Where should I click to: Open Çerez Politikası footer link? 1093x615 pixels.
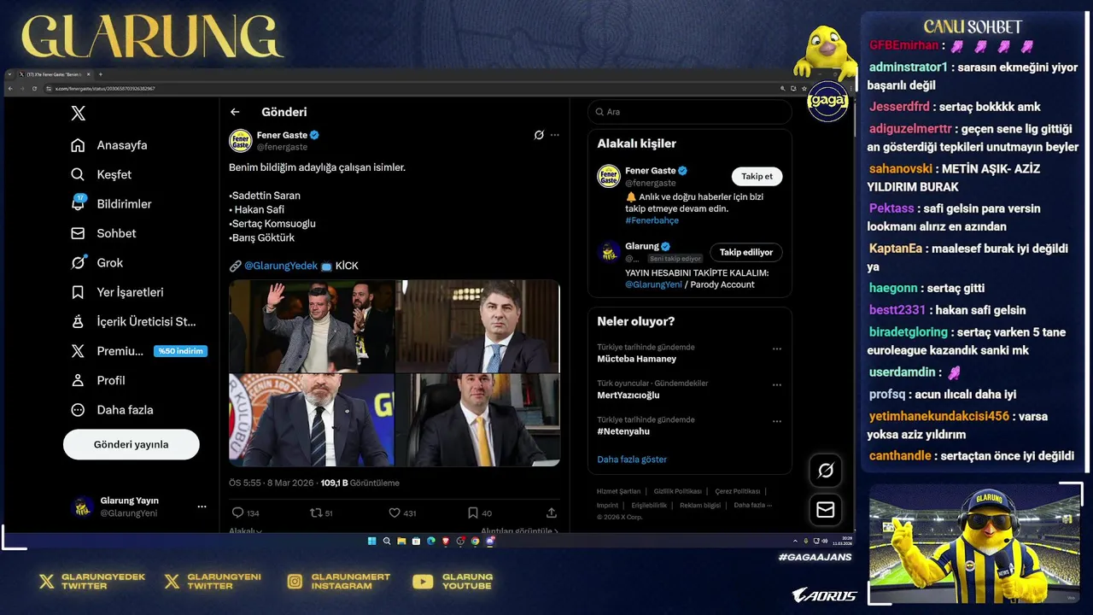(x=738, y=491)
